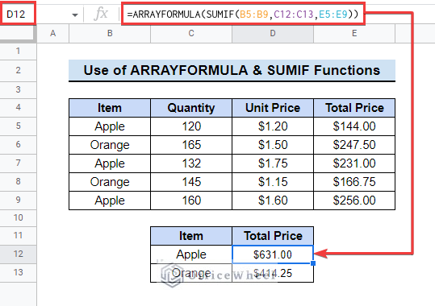This screenshot has height=306, width=435.
Task: Click the unit price cell '$1.50'
Action: click(273, 145)
